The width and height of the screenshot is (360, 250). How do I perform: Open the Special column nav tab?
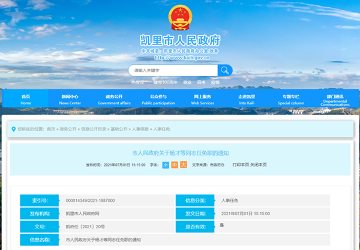[x=291, y=99]
